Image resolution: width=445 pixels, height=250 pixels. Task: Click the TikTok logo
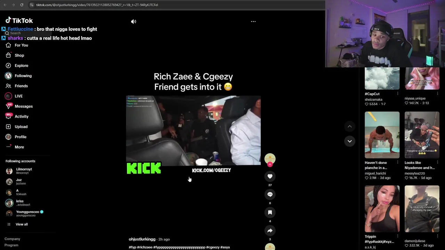coord(19,20)
